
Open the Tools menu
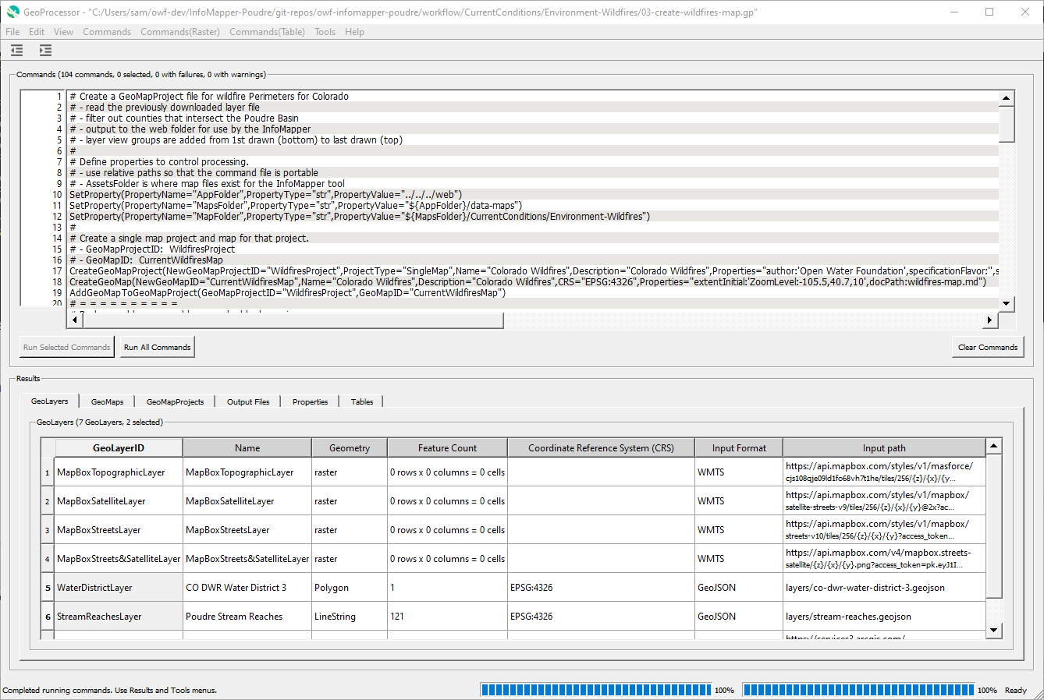(x=325, y=32)
